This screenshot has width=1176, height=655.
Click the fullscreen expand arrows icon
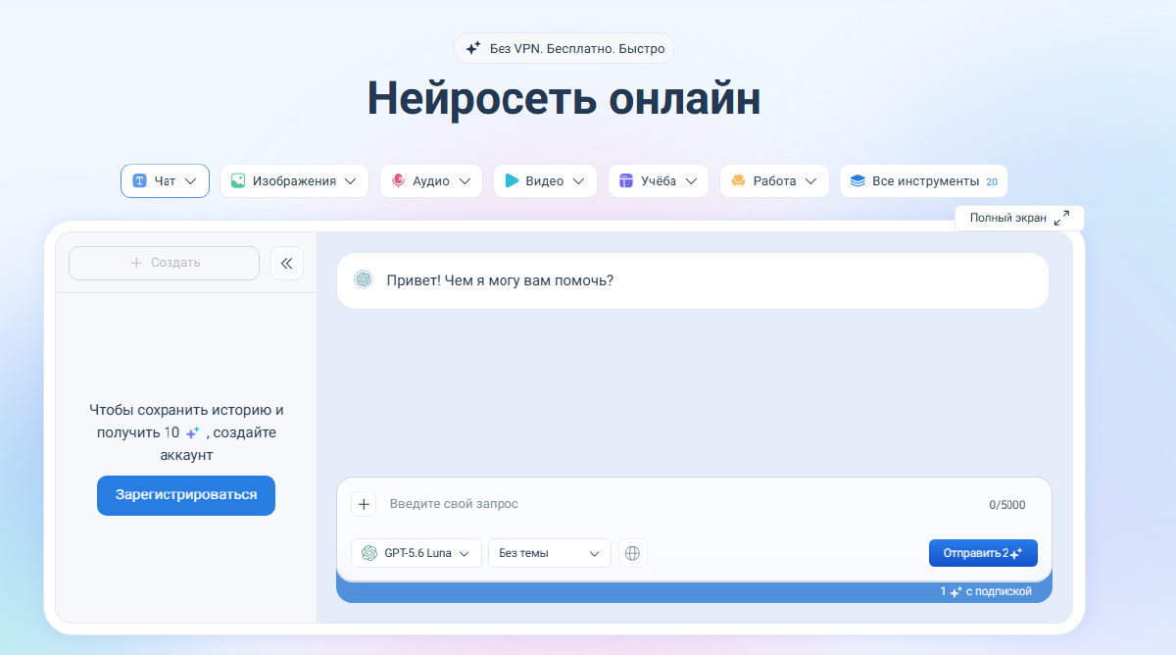(x=1061, y=219)
